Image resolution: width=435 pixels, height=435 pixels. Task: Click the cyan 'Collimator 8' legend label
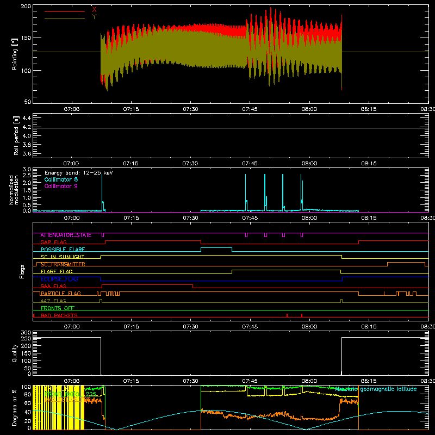[x=61, y=179]
